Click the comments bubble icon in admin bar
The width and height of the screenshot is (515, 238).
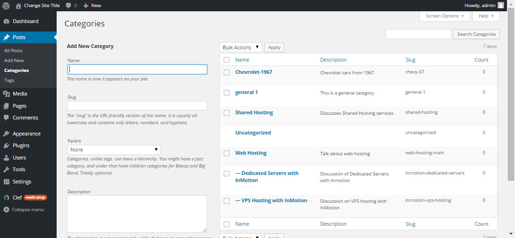69,6
